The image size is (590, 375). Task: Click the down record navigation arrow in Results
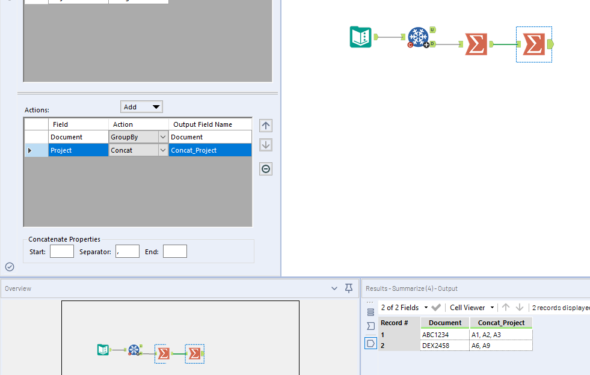[x=520, y=307]
